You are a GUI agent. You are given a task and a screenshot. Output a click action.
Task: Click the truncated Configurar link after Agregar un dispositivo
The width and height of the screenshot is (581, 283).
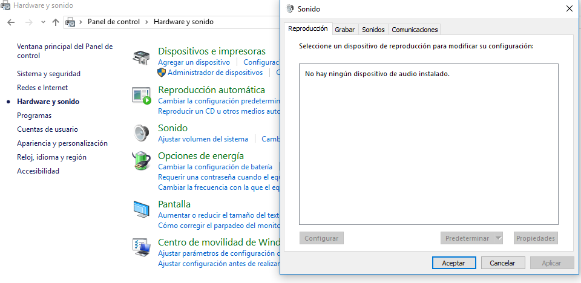coord(261,62)
